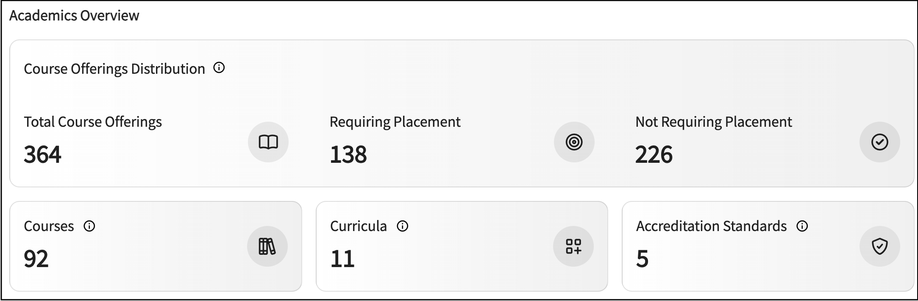Screen dimensions: 918x301
Task: Click info icon next to Accreditation Standards
Action: (x=802, y=226)
